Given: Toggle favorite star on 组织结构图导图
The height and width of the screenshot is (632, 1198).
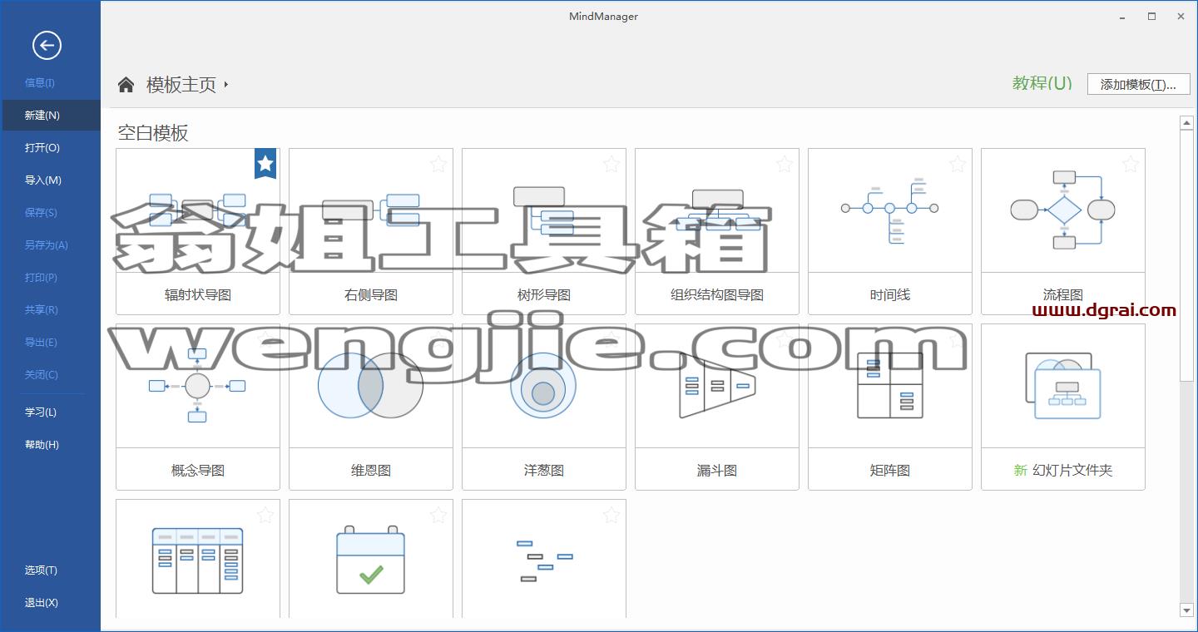Looking at the screenshot, I should (785, 165).
